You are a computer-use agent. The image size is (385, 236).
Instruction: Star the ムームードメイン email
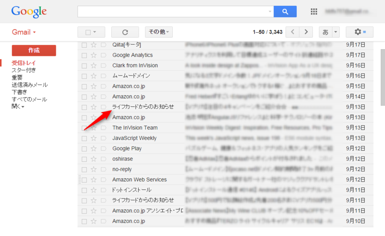tap(93, 76)
